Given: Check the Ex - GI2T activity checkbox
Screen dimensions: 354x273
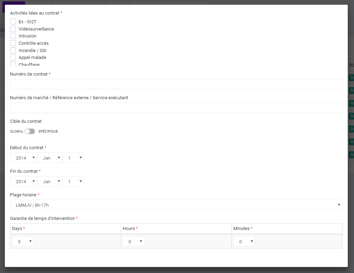Looking at the screenshot, I should click(13, 22).
